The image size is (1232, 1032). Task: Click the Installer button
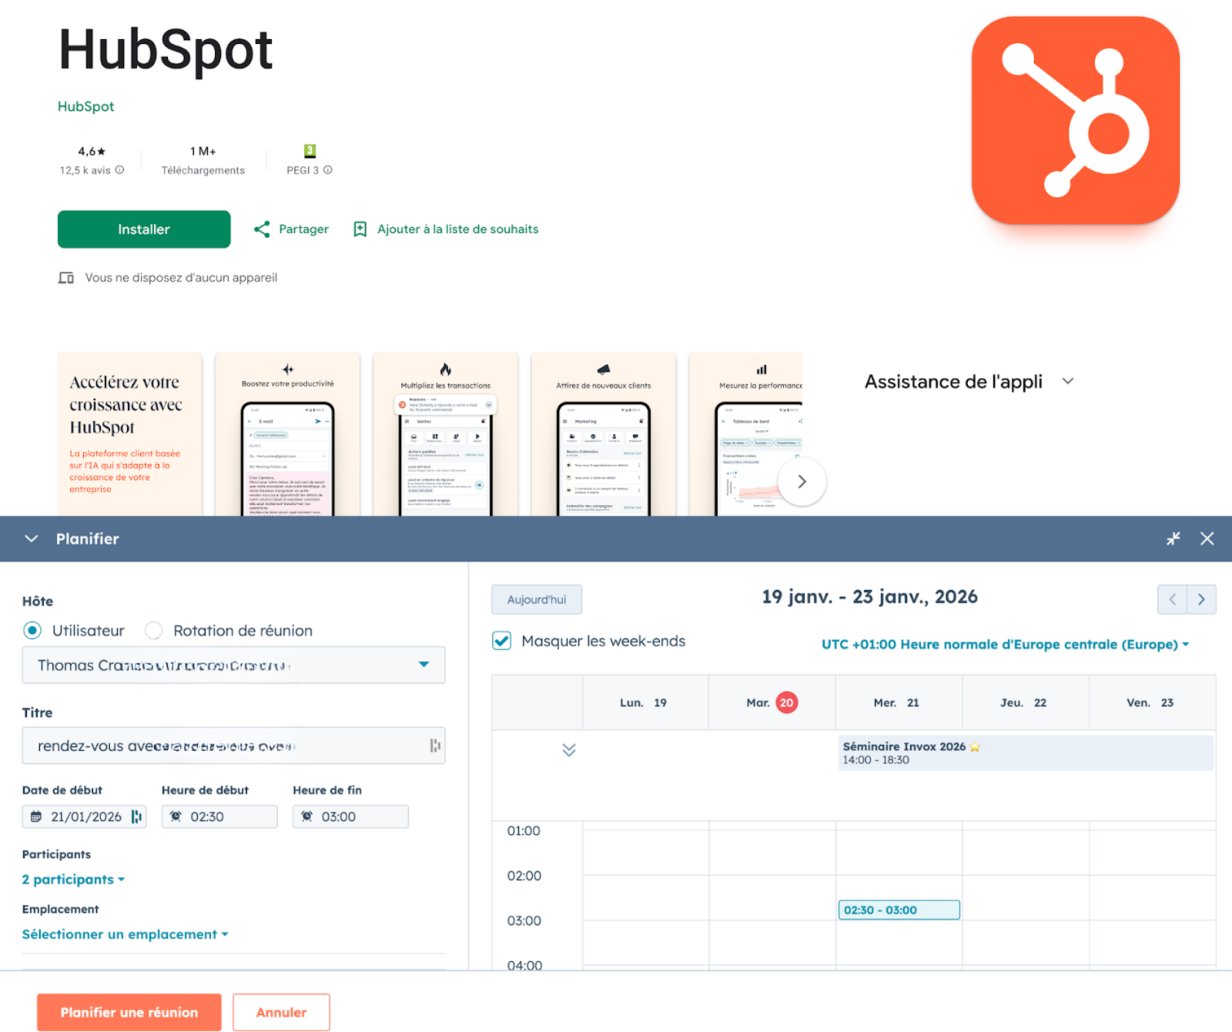(x=144, y=229)
